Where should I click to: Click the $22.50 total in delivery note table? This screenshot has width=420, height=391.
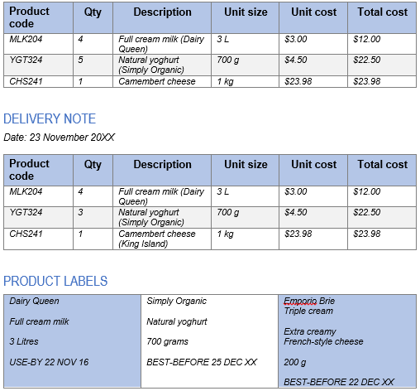tap(367, 212)
